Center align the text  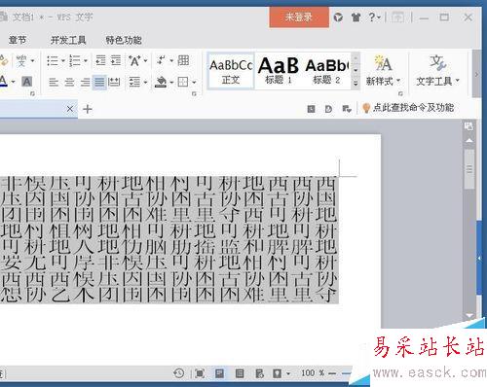[69, 82]
